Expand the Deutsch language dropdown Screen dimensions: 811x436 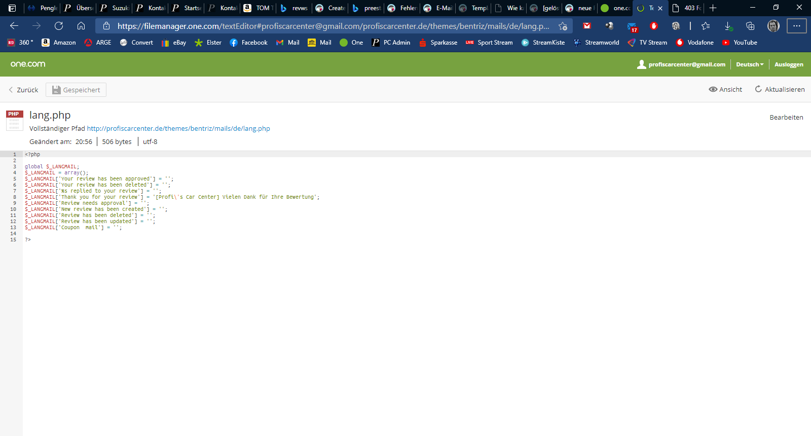coord(750,64)
